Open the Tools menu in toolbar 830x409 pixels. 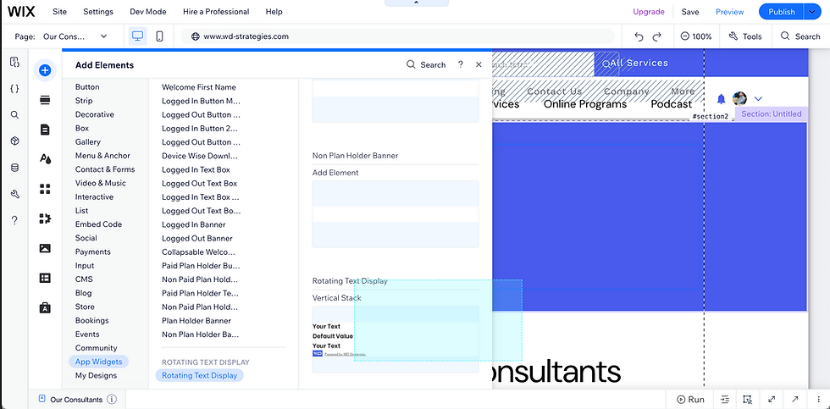point(744,36)
